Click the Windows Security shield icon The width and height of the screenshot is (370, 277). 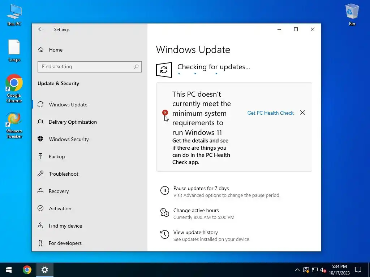pyautogui.click(x=40, y=139)
